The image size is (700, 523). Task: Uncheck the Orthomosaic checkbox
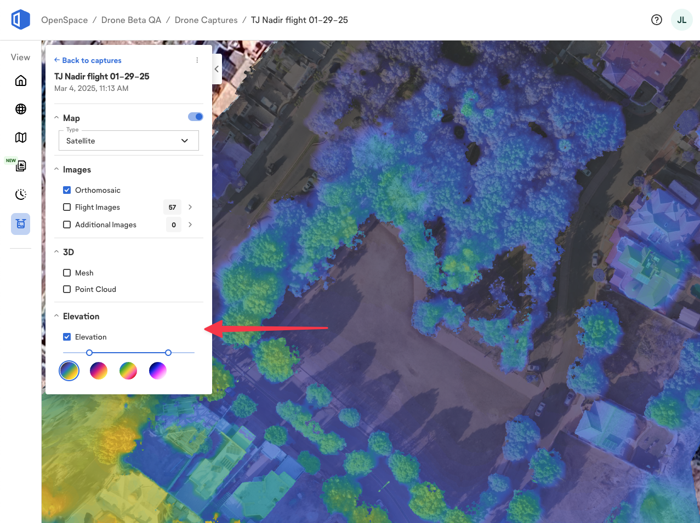pos(67,190)
